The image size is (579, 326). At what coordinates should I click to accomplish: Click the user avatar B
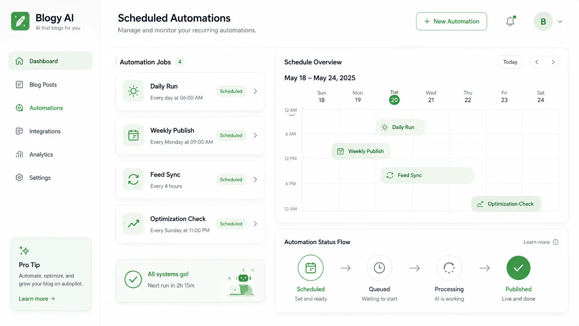[x=543, y=21]
